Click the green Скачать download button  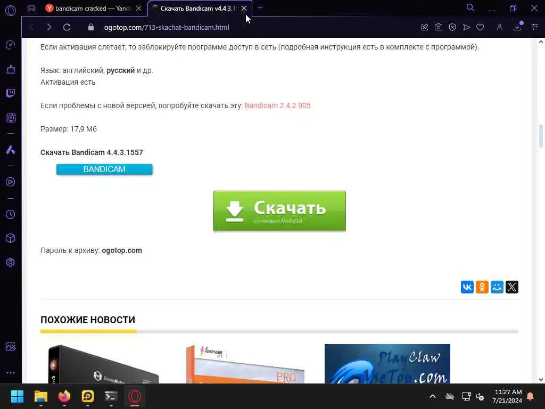tap(279, 211)
